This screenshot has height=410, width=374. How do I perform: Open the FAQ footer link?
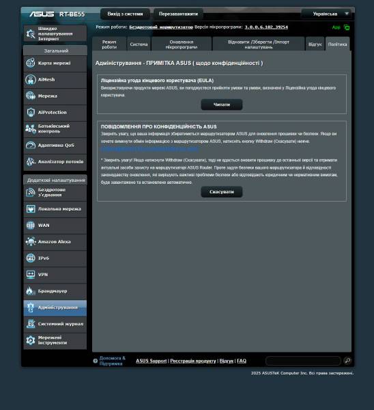click(x=242, y=361)
